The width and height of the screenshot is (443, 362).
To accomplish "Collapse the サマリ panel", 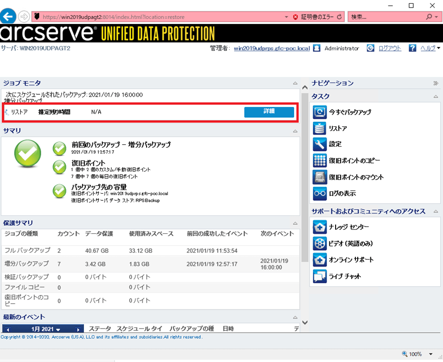I will pos(295,131).
